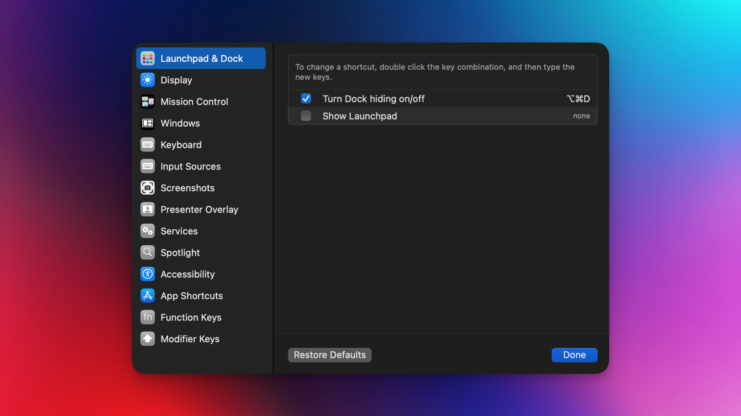741x416 pixels.
Task: Go to the Windows shortcuts list
Action: 201,123
